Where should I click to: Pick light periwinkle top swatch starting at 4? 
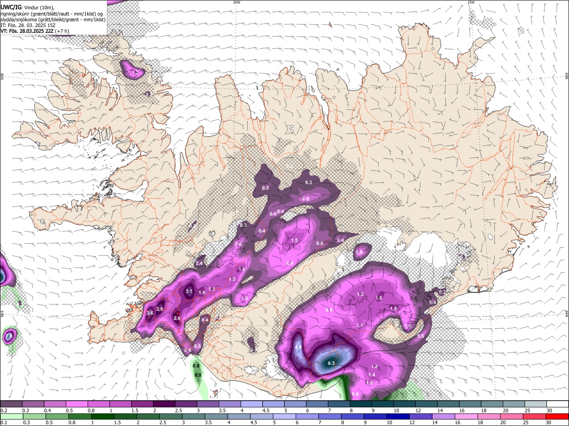[x=251, y=404]
